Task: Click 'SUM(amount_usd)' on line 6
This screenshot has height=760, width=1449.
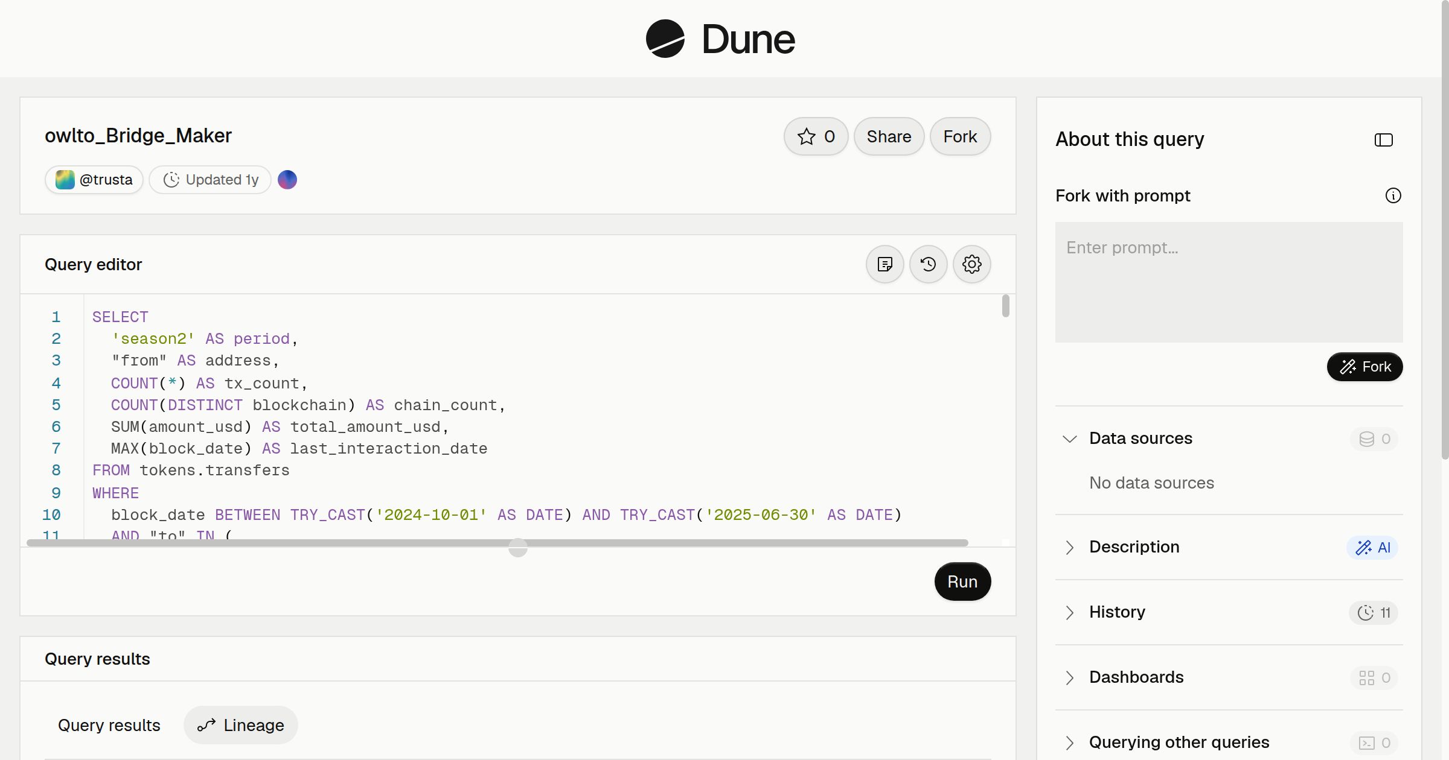Action: (x=181, y=427)
